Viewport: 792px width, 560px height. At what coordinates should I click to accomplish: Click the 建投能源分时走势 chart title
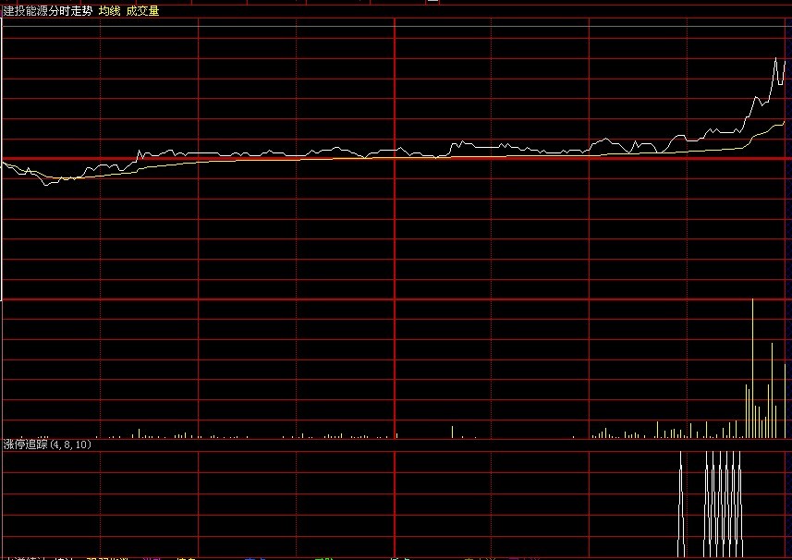pos(48,10)
